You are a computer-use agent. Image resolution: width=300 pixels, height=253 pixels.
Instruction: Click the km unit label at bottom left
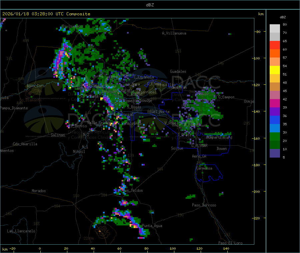(5, 249)
